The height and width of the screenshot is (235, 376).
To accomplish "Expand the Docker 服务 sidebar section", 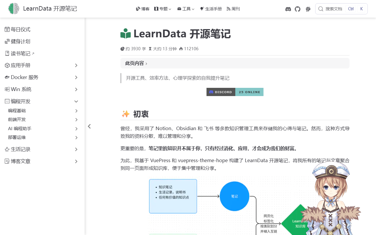I will [x=76, y=77].
